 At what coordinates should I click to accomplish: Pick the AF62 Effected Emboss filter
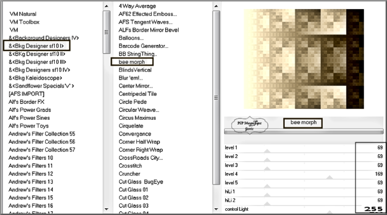tap(148, 14)
